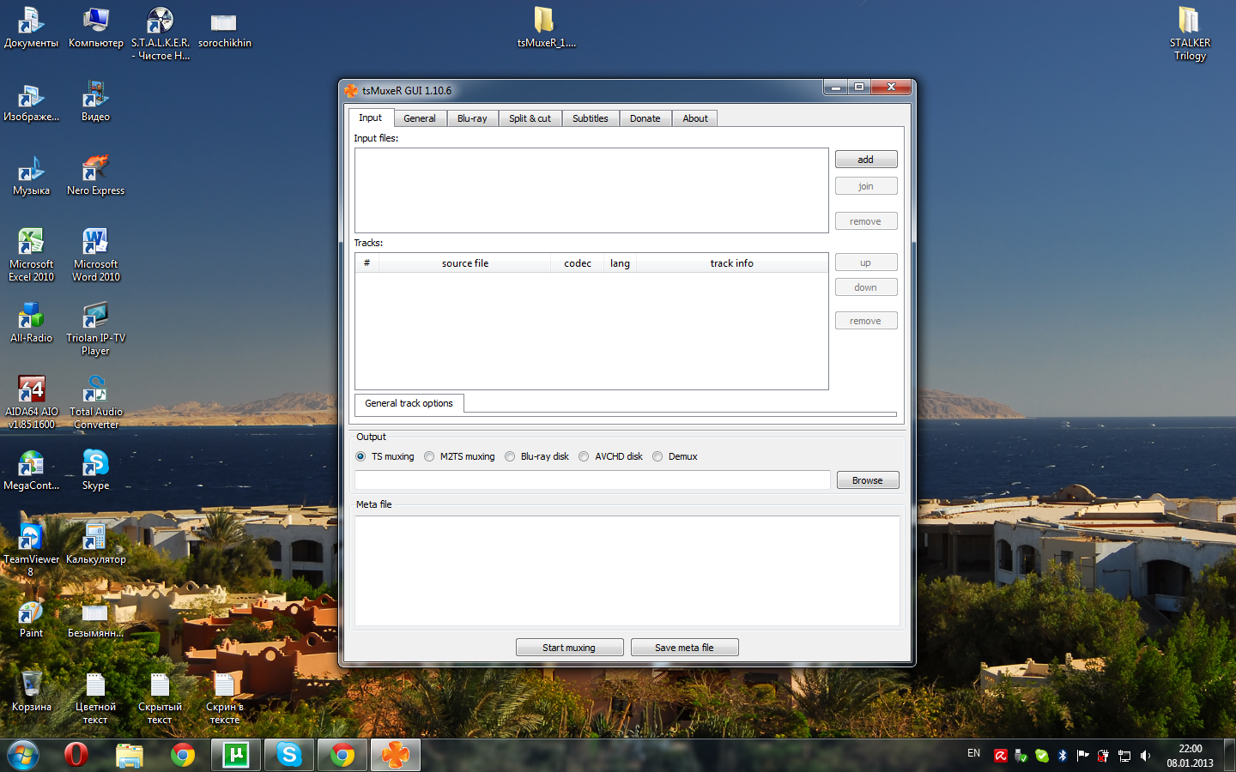Select the Документы desktop icon
Viewport: 1236px width, 772px height.
[x=32, y=27]
